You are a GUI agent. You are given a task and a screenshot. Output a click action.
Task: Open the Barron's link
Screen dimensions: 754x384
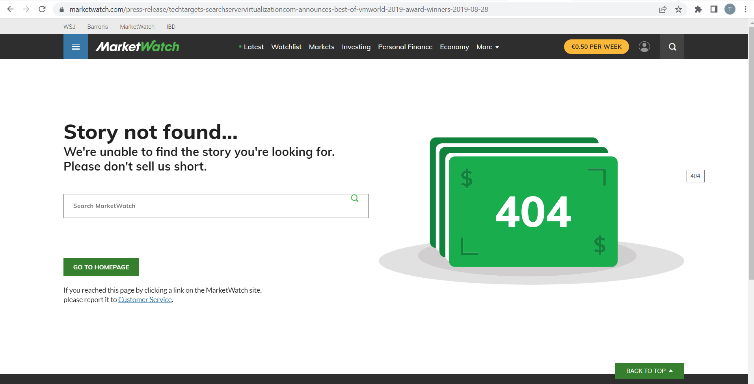(x=98, y=27)
